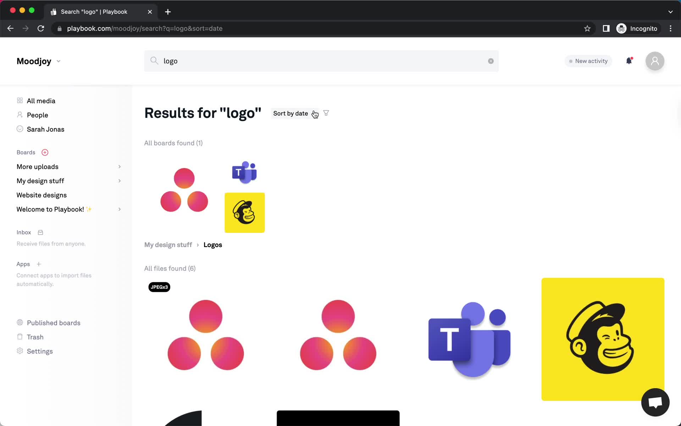Click the 'Settings' link in sidebar

pyautogui.click(x=40, y=351)
